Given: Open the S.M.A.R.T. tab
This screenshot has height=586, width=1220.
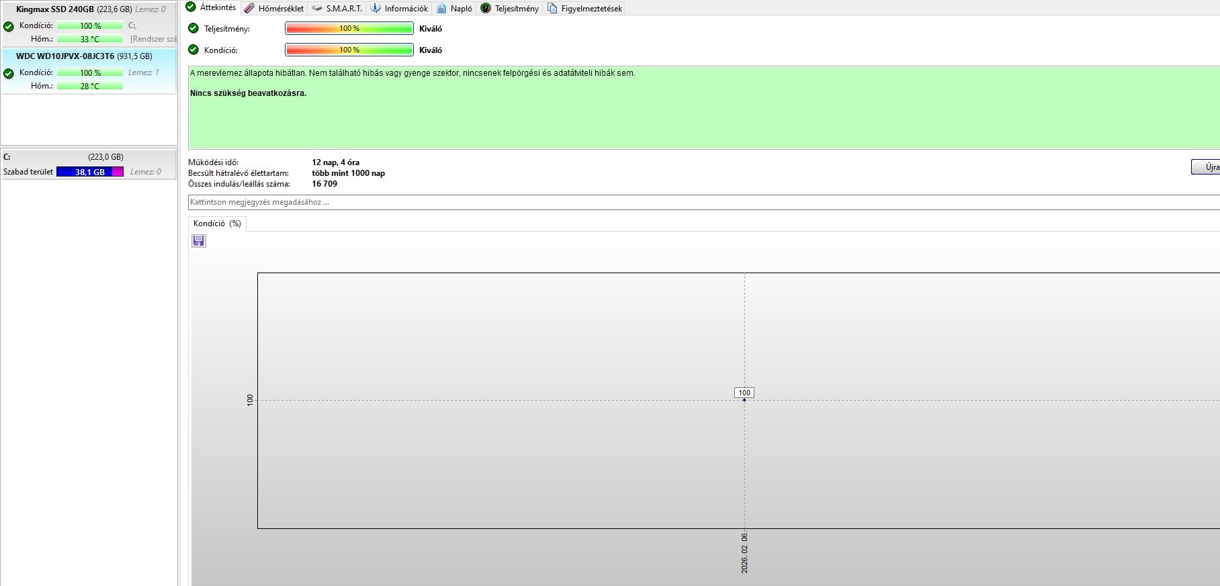Looking at the screenshot, I should [337, 8].
